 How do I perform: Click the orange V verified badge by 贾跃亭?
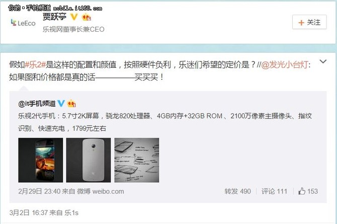74,17
